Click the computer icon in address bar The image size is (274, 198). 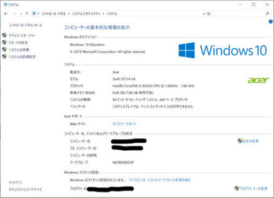point(34,13)
